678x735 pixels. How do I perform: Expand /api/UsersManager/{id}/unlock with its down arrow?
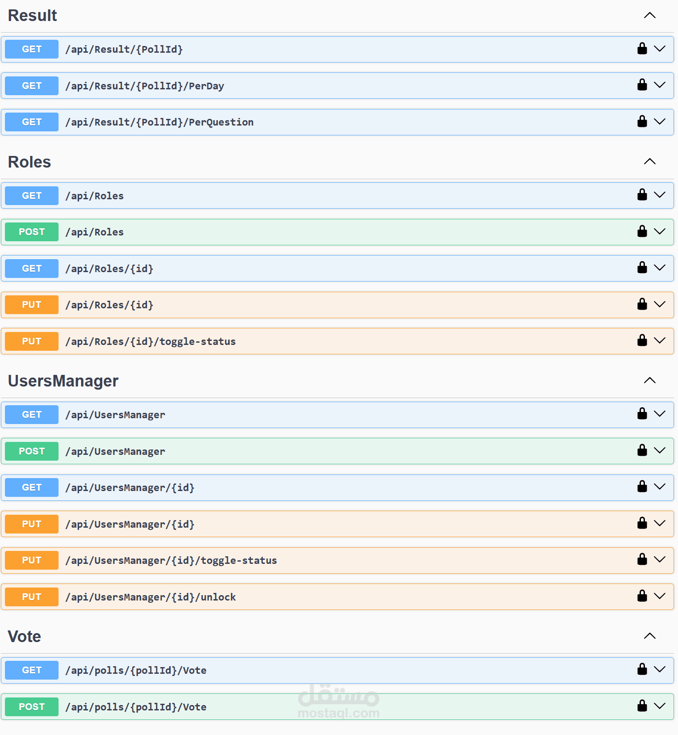pos(660,596)
